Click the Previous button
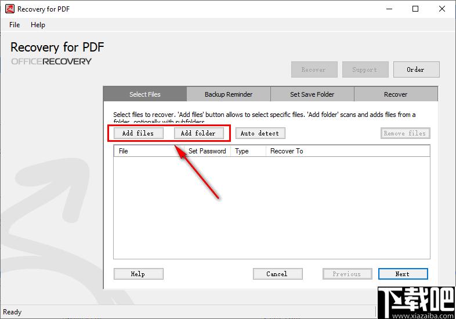456x319 pixels. pos(348,274)
